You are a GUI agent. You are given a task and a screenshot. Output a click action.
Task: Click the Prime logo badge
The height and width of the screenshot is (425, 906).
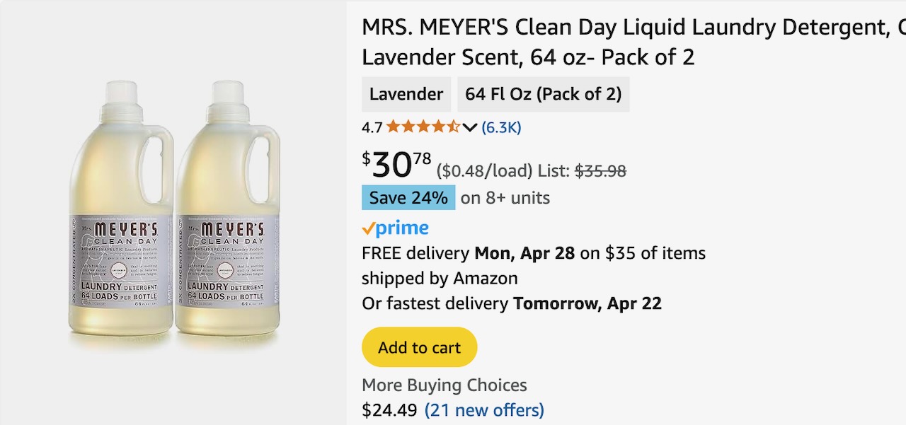(395, 228)
